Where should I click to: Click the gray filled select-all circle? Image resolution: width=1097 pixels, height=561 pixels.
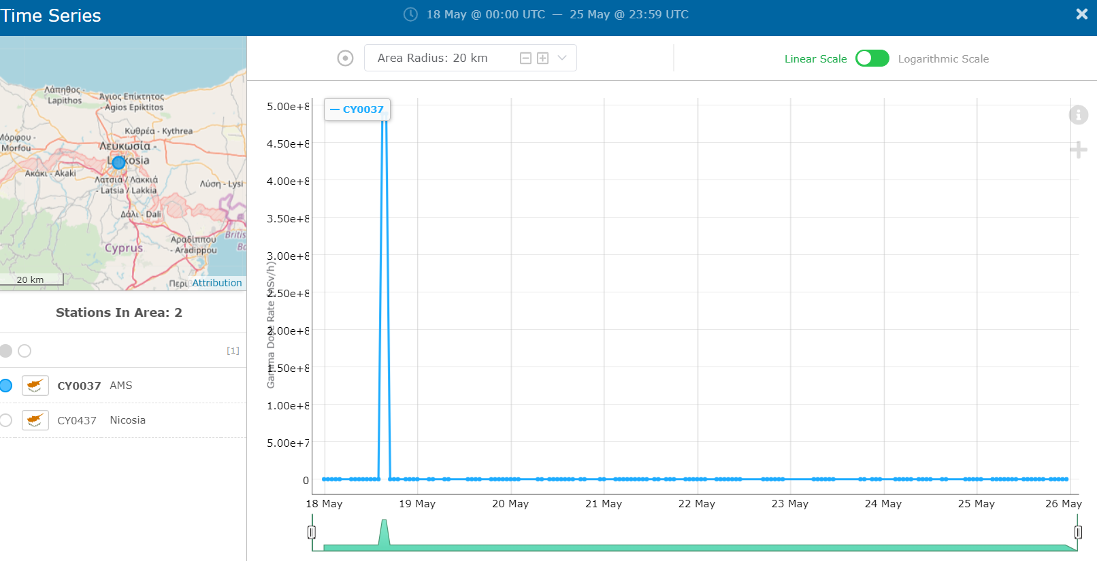[6, 351]
